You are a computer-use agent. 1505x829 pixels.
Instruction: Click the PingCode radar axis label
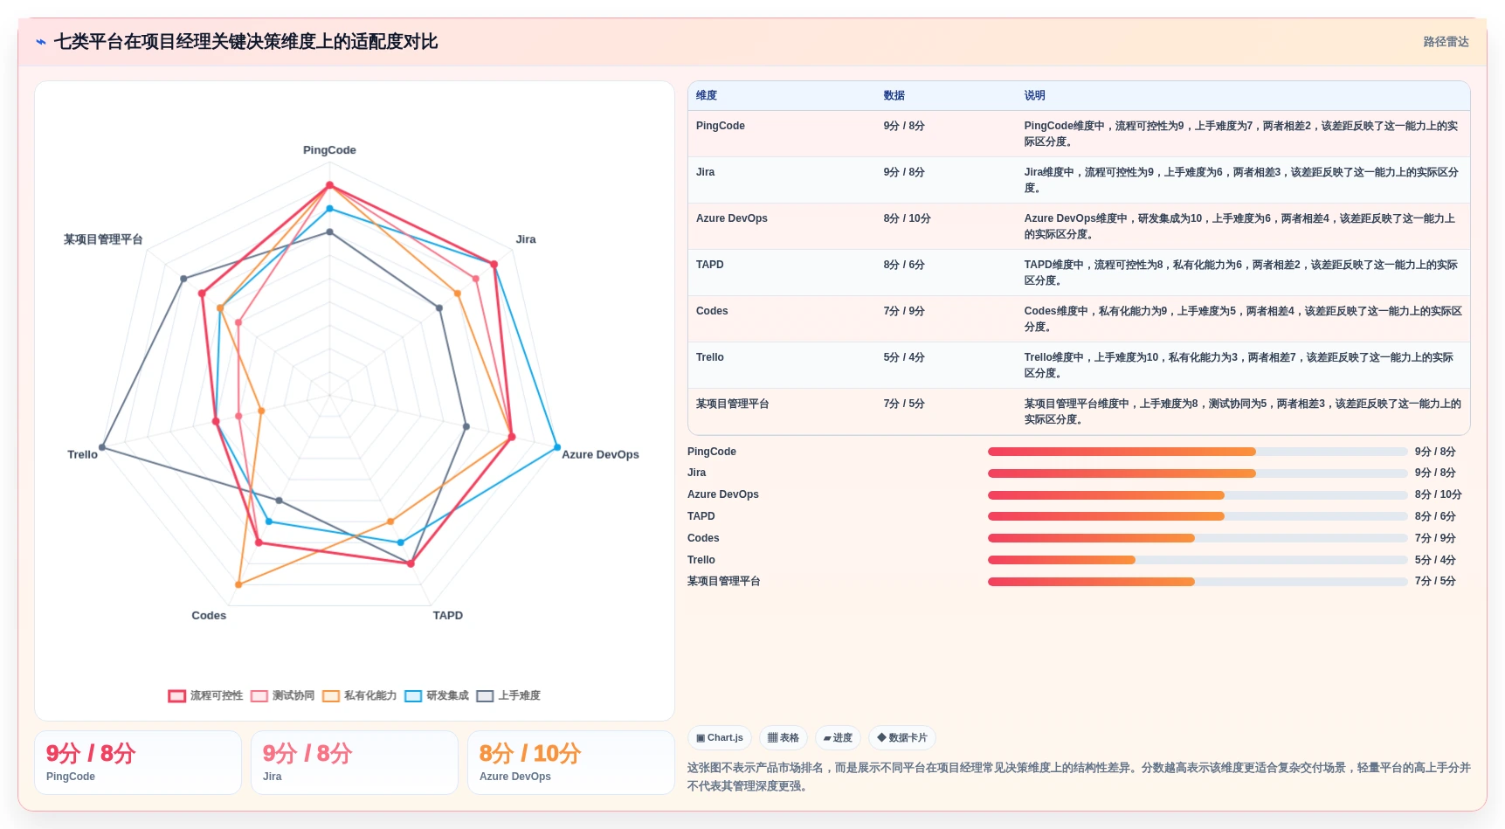pos(329,150)
